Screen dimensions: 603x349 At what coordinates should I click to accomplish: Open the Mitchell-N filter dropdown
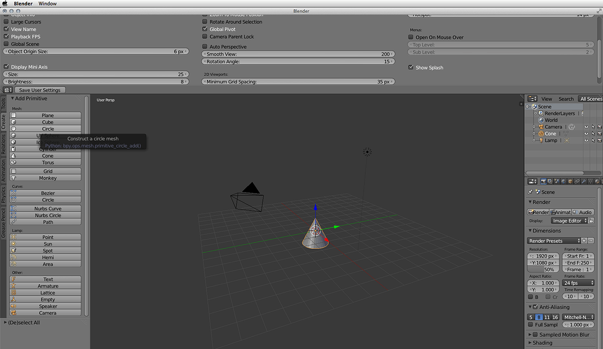[578, 317]
